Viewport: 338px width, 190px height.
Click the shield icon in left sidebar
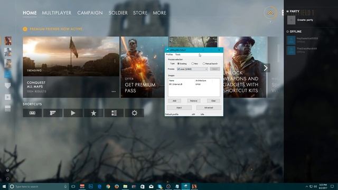click(8, 85)
